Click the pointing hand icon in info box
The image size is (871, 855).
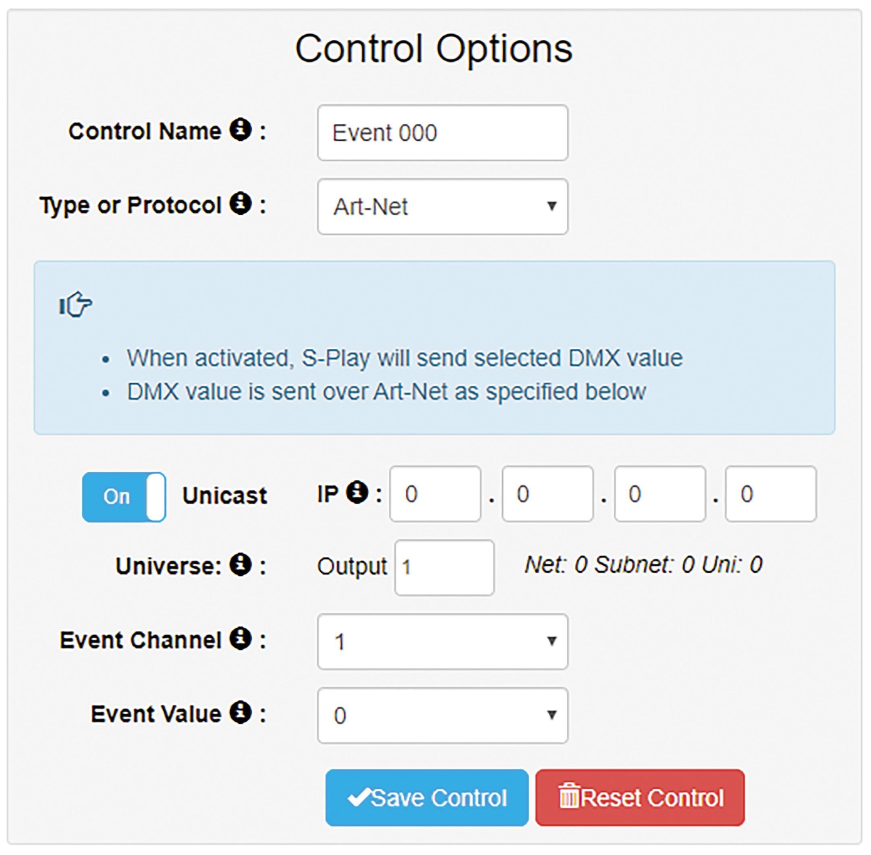(76, 304)
